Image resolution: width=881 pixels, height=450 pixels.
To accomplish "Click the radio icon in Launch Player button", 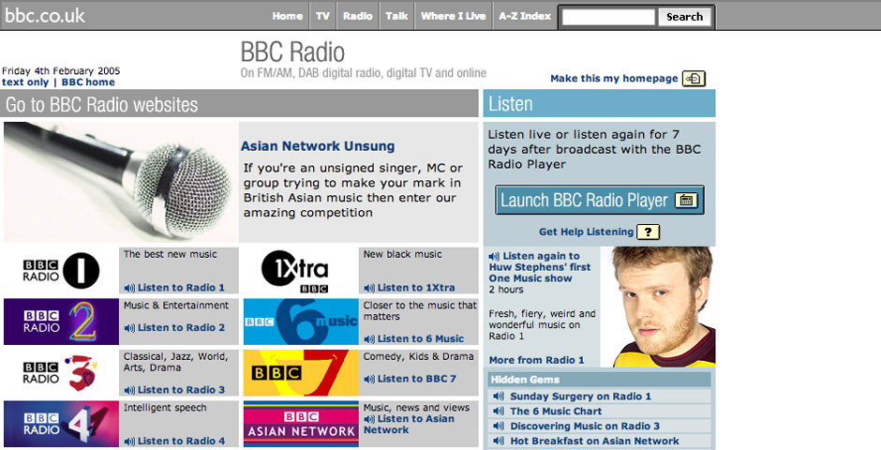I will coord(685,200).
